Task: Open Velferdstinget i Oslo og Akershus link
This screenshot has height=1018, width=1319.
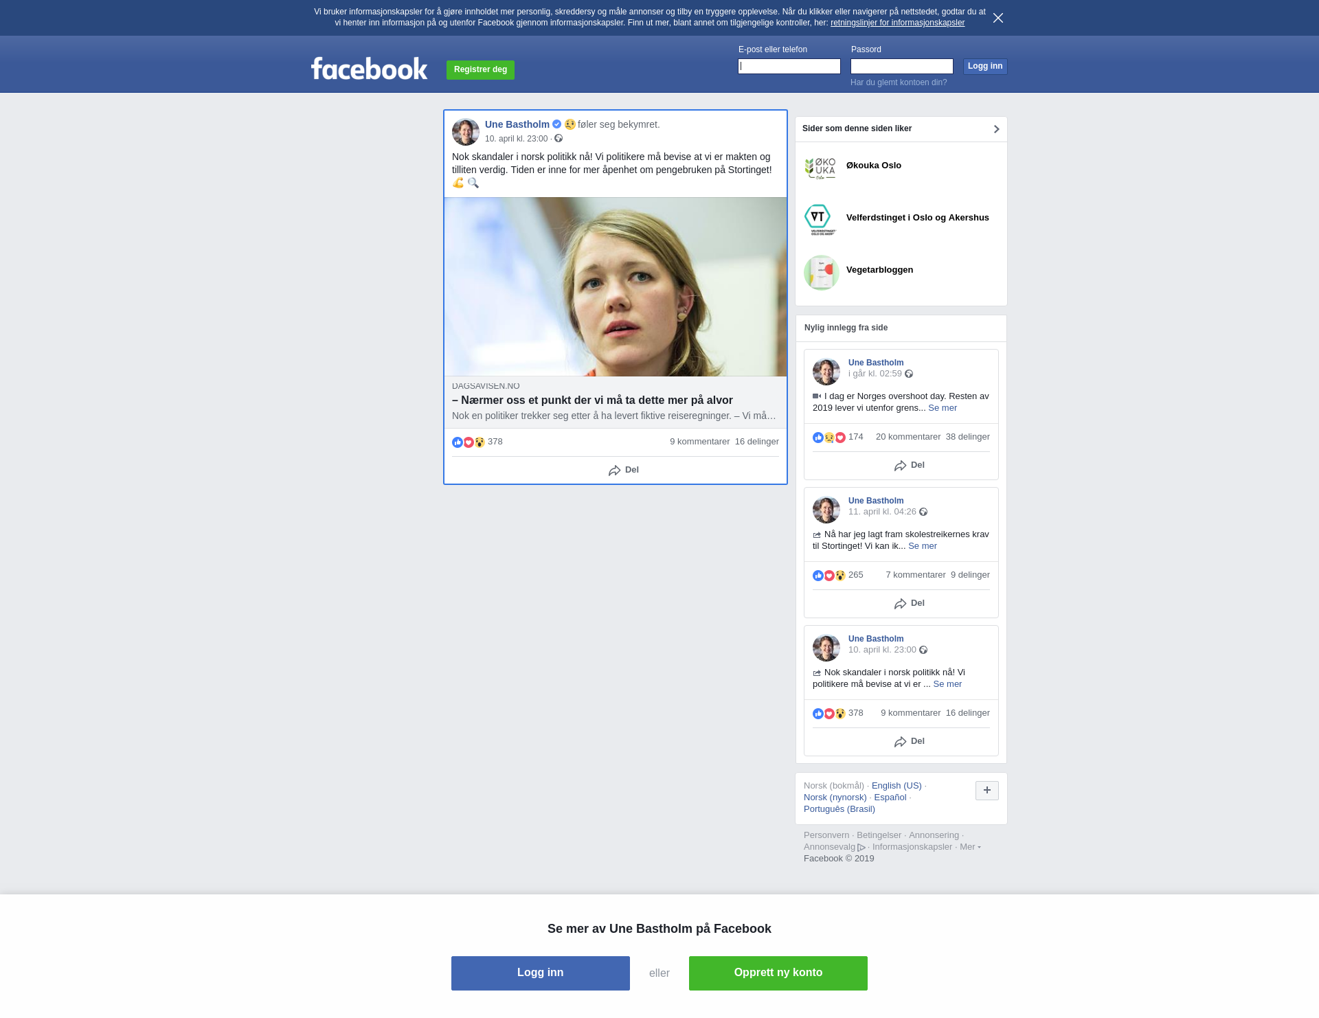Action: tap(918, 218)
